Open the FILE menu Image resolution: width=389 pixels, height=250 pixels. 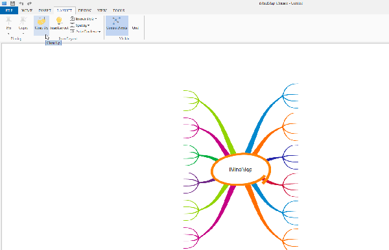[9, 10]
